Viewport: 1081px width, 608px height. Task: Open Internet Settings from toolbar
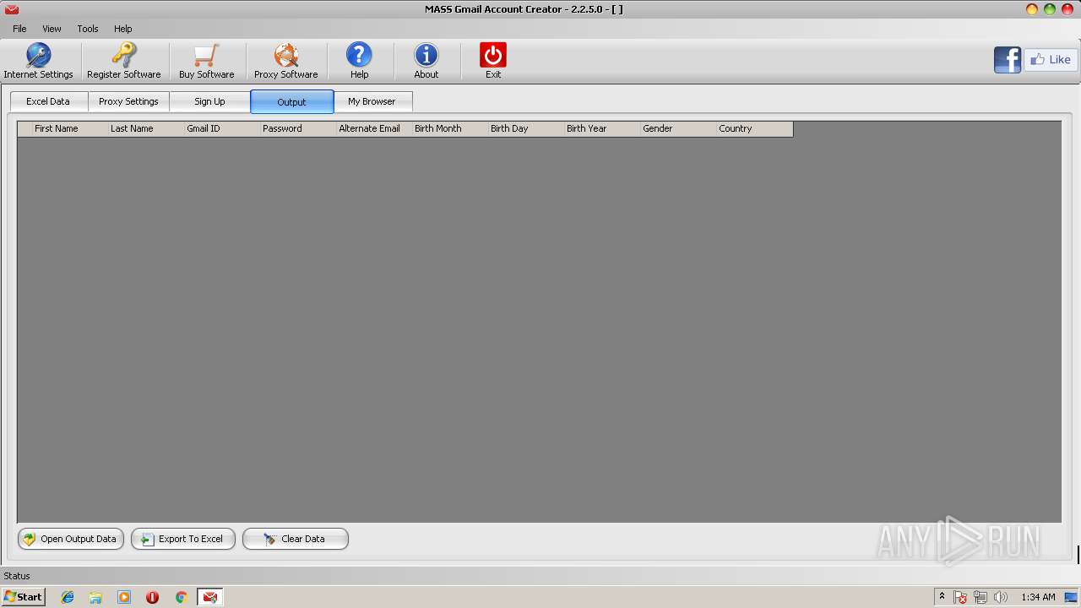[38, 61]
